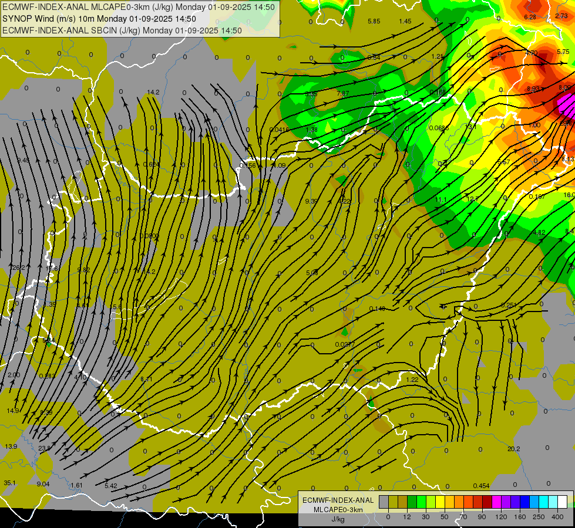Click the map value '6.28'
Screen dimensions: 575x528
coord(530,17)
